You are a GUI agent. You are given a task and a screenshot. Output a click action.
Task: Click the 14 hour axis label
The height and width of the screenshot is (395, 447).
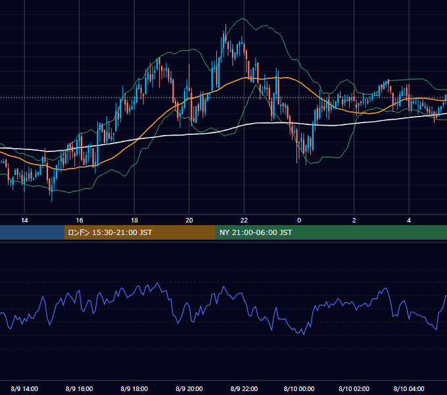tap(24, 221)
